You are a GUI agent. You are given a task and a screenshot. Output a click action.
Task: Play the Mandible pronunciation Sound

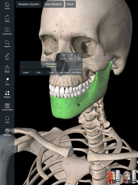(x=63, y=57)
